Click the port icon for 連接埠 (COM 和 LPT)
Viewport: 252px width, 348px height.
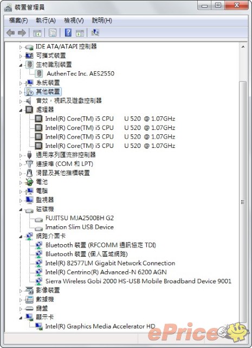(x=29, y=164)
